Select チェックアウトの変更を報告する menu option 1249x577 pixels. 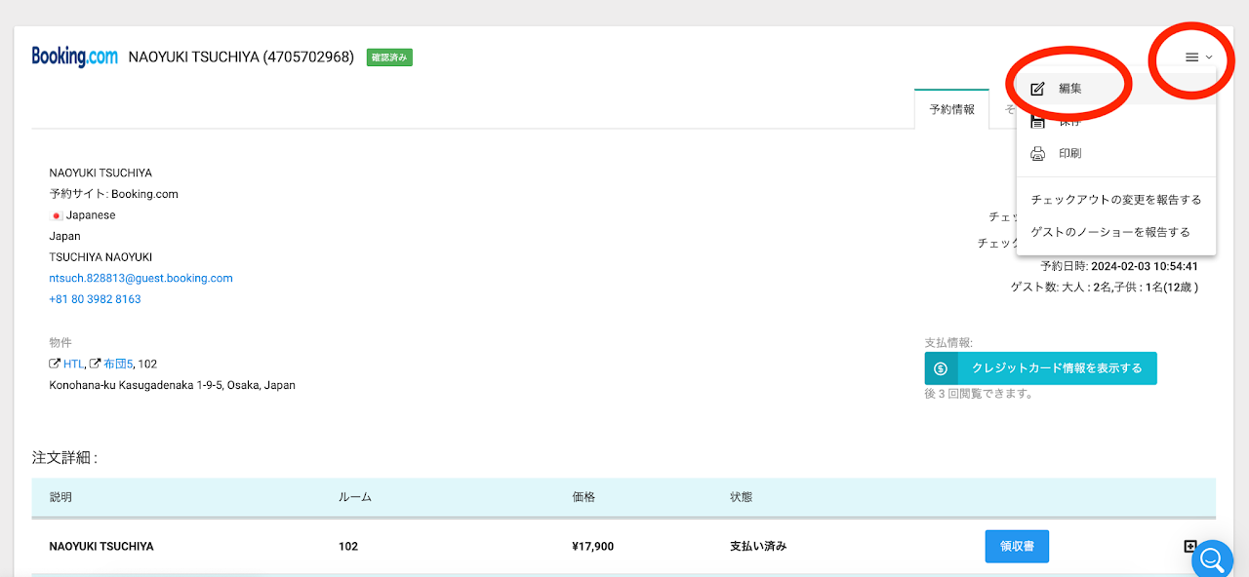coord(1115,200)
